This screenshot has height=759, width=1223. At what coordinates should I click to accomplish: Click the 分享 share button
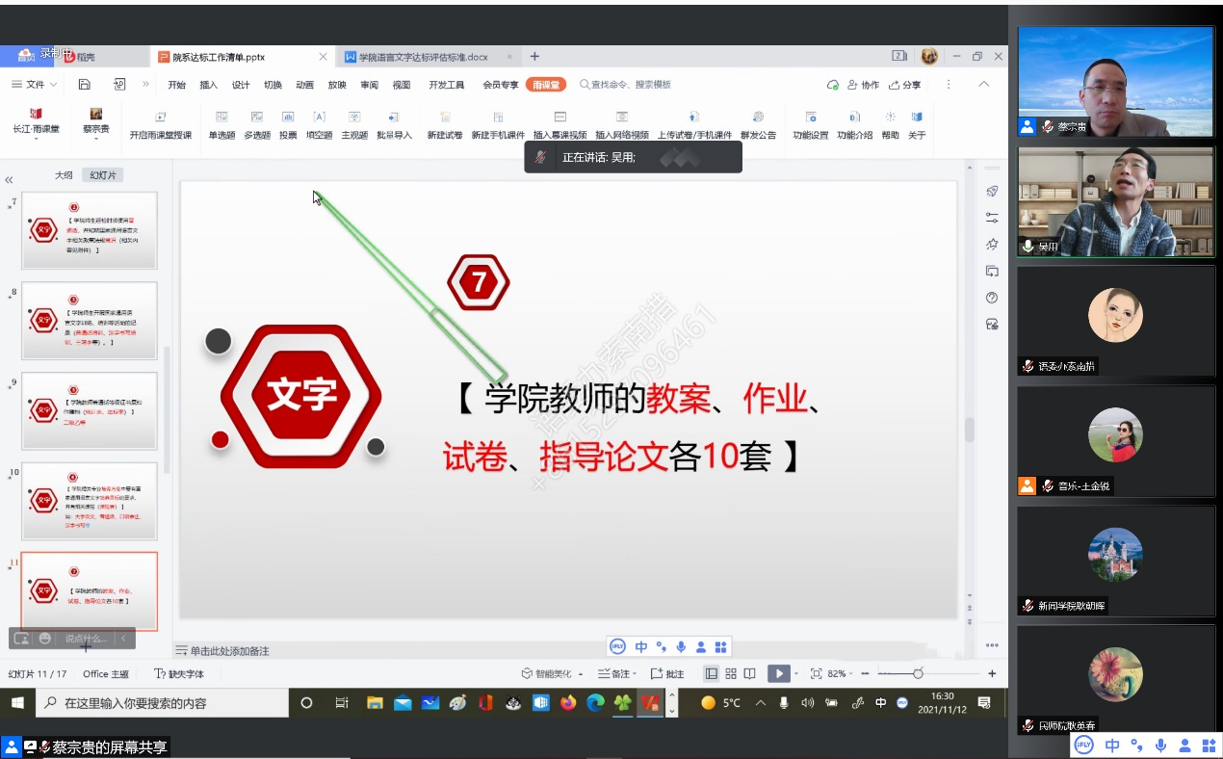[904, 85]
